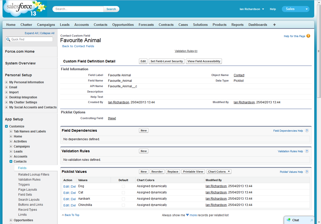Click the top search input field
This screenshot has height=224, width=321.
pyautogui.click(x=78, y=9)
